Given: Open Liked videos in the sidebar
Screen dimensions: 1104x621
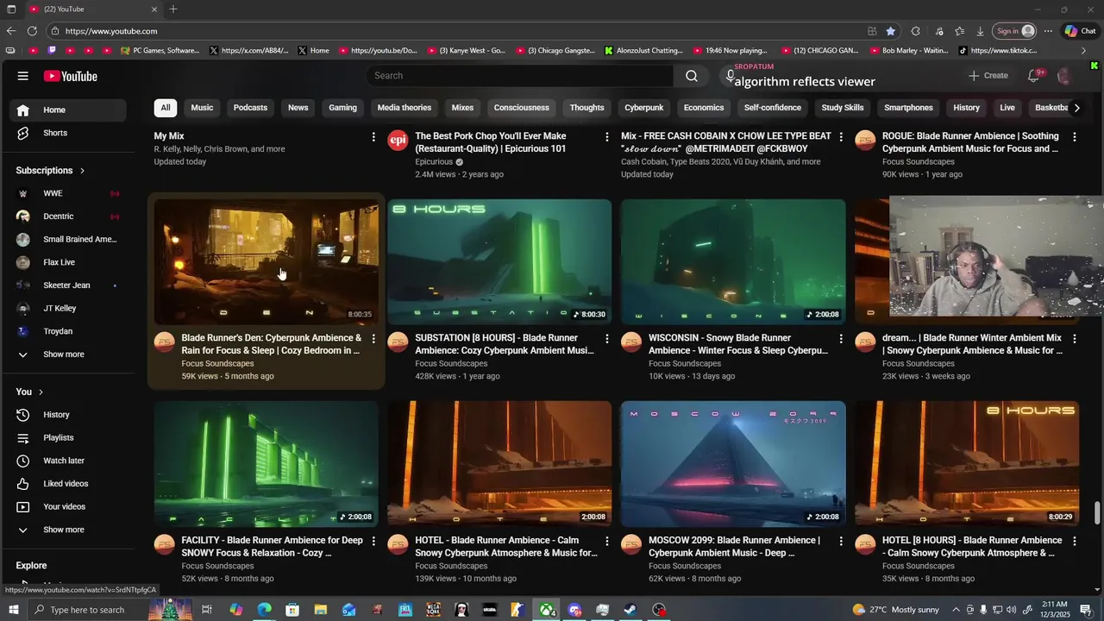Looking at the screenshot, I should pyautogui.click(x=67, y=484).
